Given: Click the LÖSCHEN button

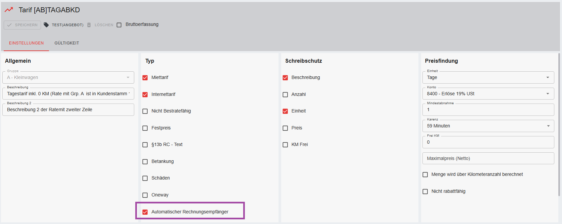Looking at the screenshot, I should 104,25.
